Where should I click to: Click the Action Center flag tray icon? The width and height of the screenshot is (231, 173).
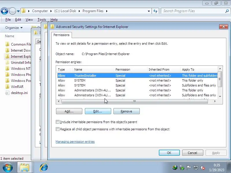(x=189, y=168)
